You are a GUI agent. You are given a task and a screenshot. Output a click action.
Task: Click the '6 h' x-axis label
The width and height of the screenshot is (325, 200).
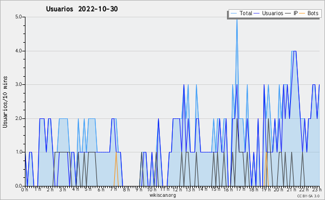point(101,190)
